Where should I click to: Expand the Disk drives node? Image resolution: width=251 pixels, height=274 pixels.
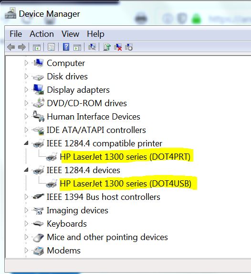(x=26, y=77)
